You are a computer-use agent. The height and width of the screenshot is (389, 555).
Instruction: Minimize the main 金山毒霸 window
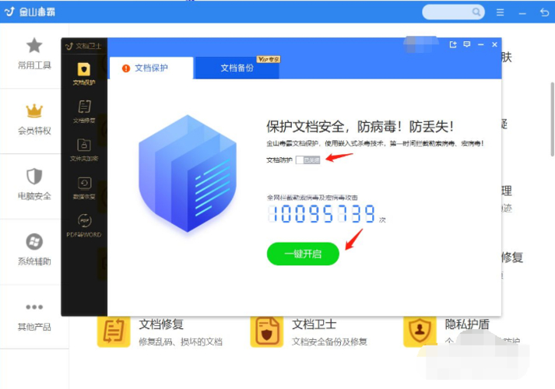[522, 13]
